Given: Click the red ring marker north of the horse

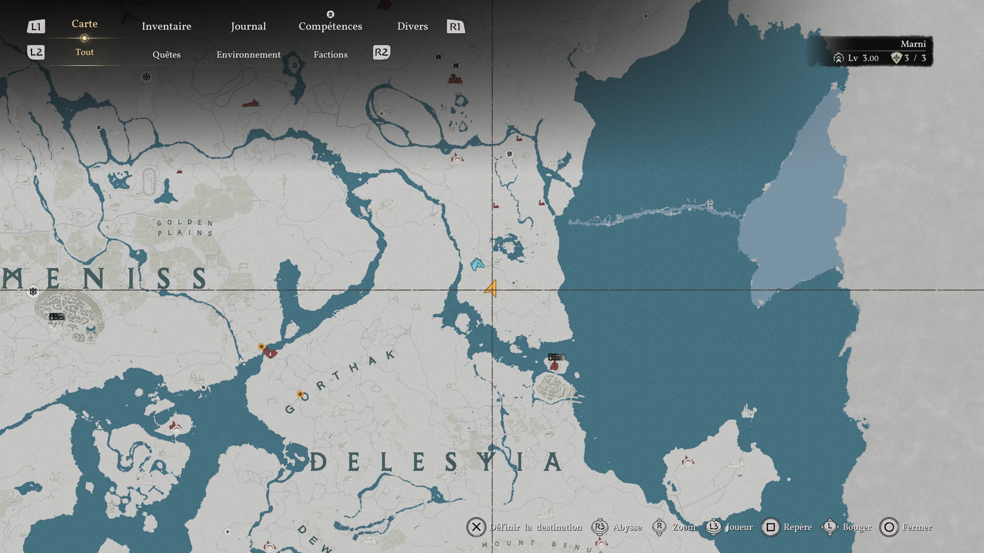Looking at the screenshot, I should 457,160.
